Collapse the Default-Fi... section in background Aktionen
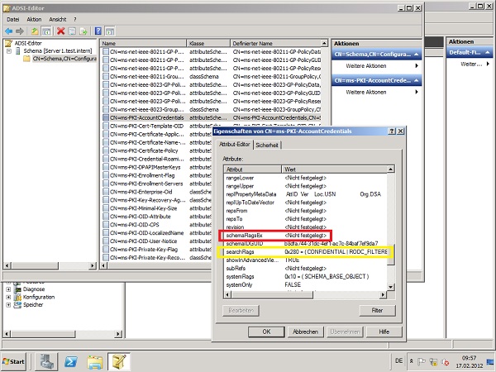This screenshot has height=372, width=496. coord(488,53)
